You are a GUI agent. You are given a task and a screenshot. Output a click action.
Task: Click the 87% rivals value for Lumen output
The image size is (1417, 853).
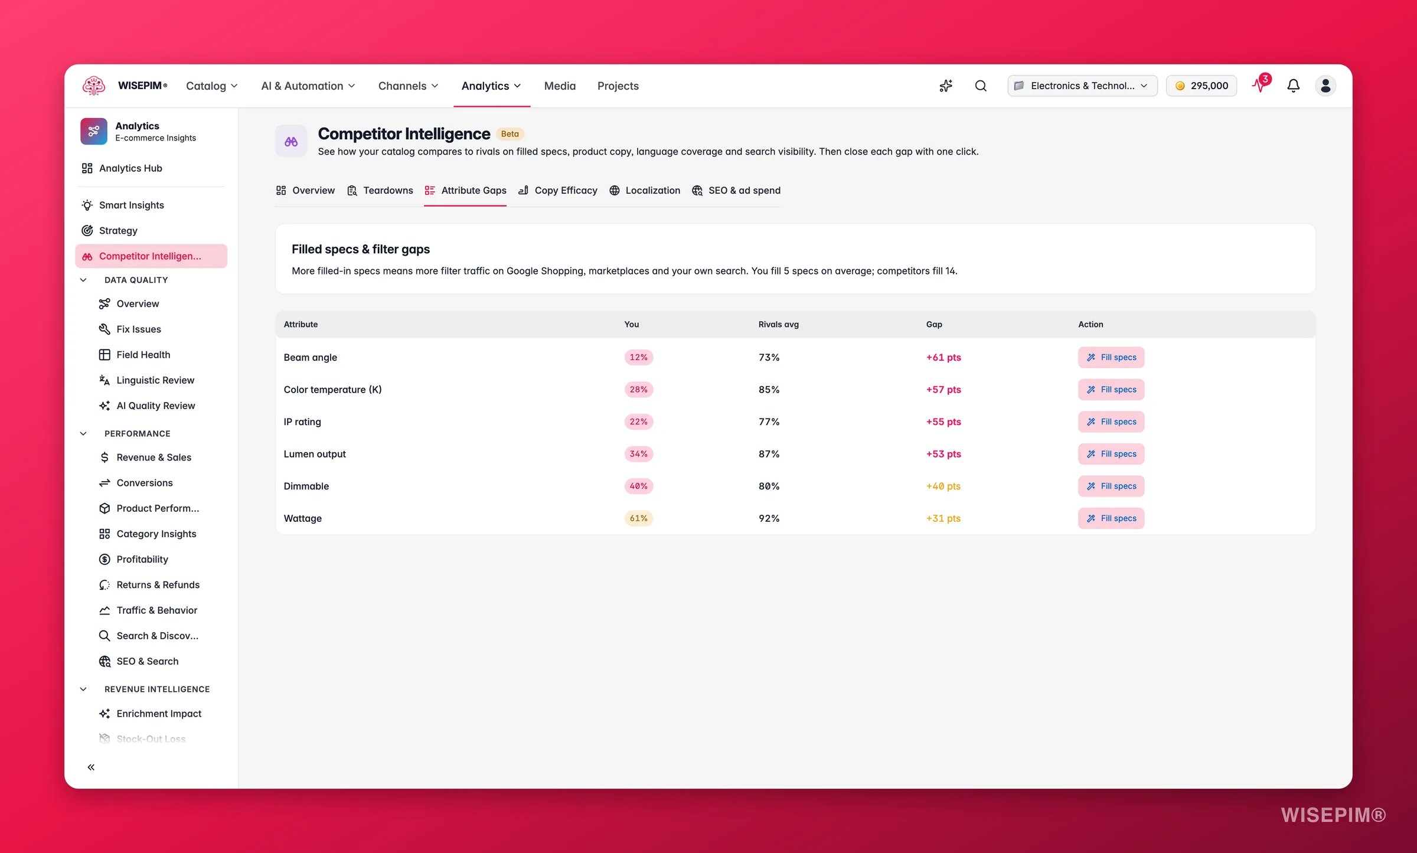click(769, 454)
